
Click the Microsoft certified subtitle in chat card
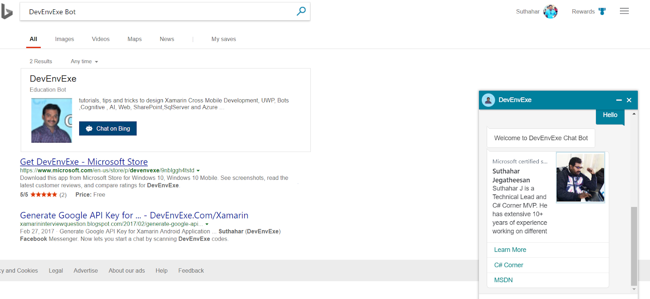click(520, 161)
